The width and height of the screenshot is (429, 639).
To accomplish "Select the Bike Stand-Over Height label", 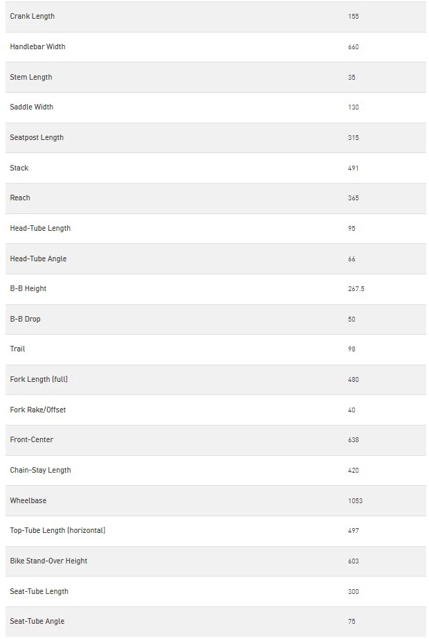I will tap(48, 561).
